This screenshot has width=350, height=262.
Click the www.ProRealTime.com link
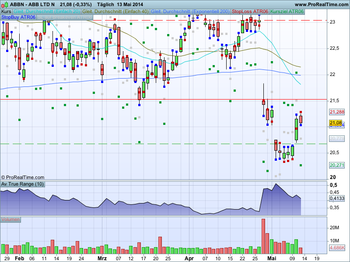(322, 4)
